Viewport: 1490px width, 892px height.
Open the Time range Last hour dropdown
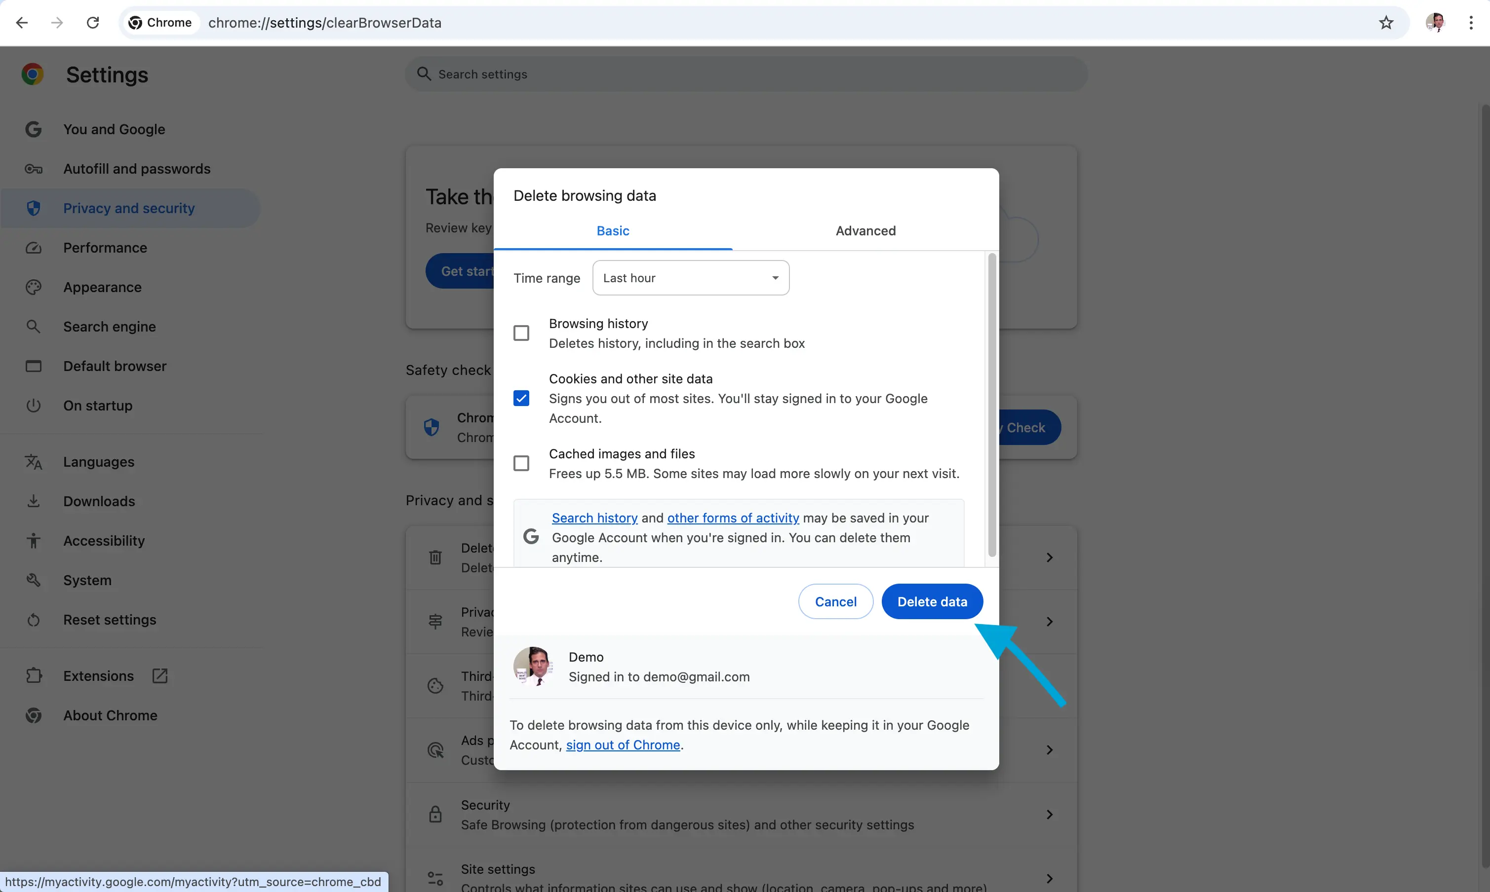pyautogui.click(x=691, y=278)
